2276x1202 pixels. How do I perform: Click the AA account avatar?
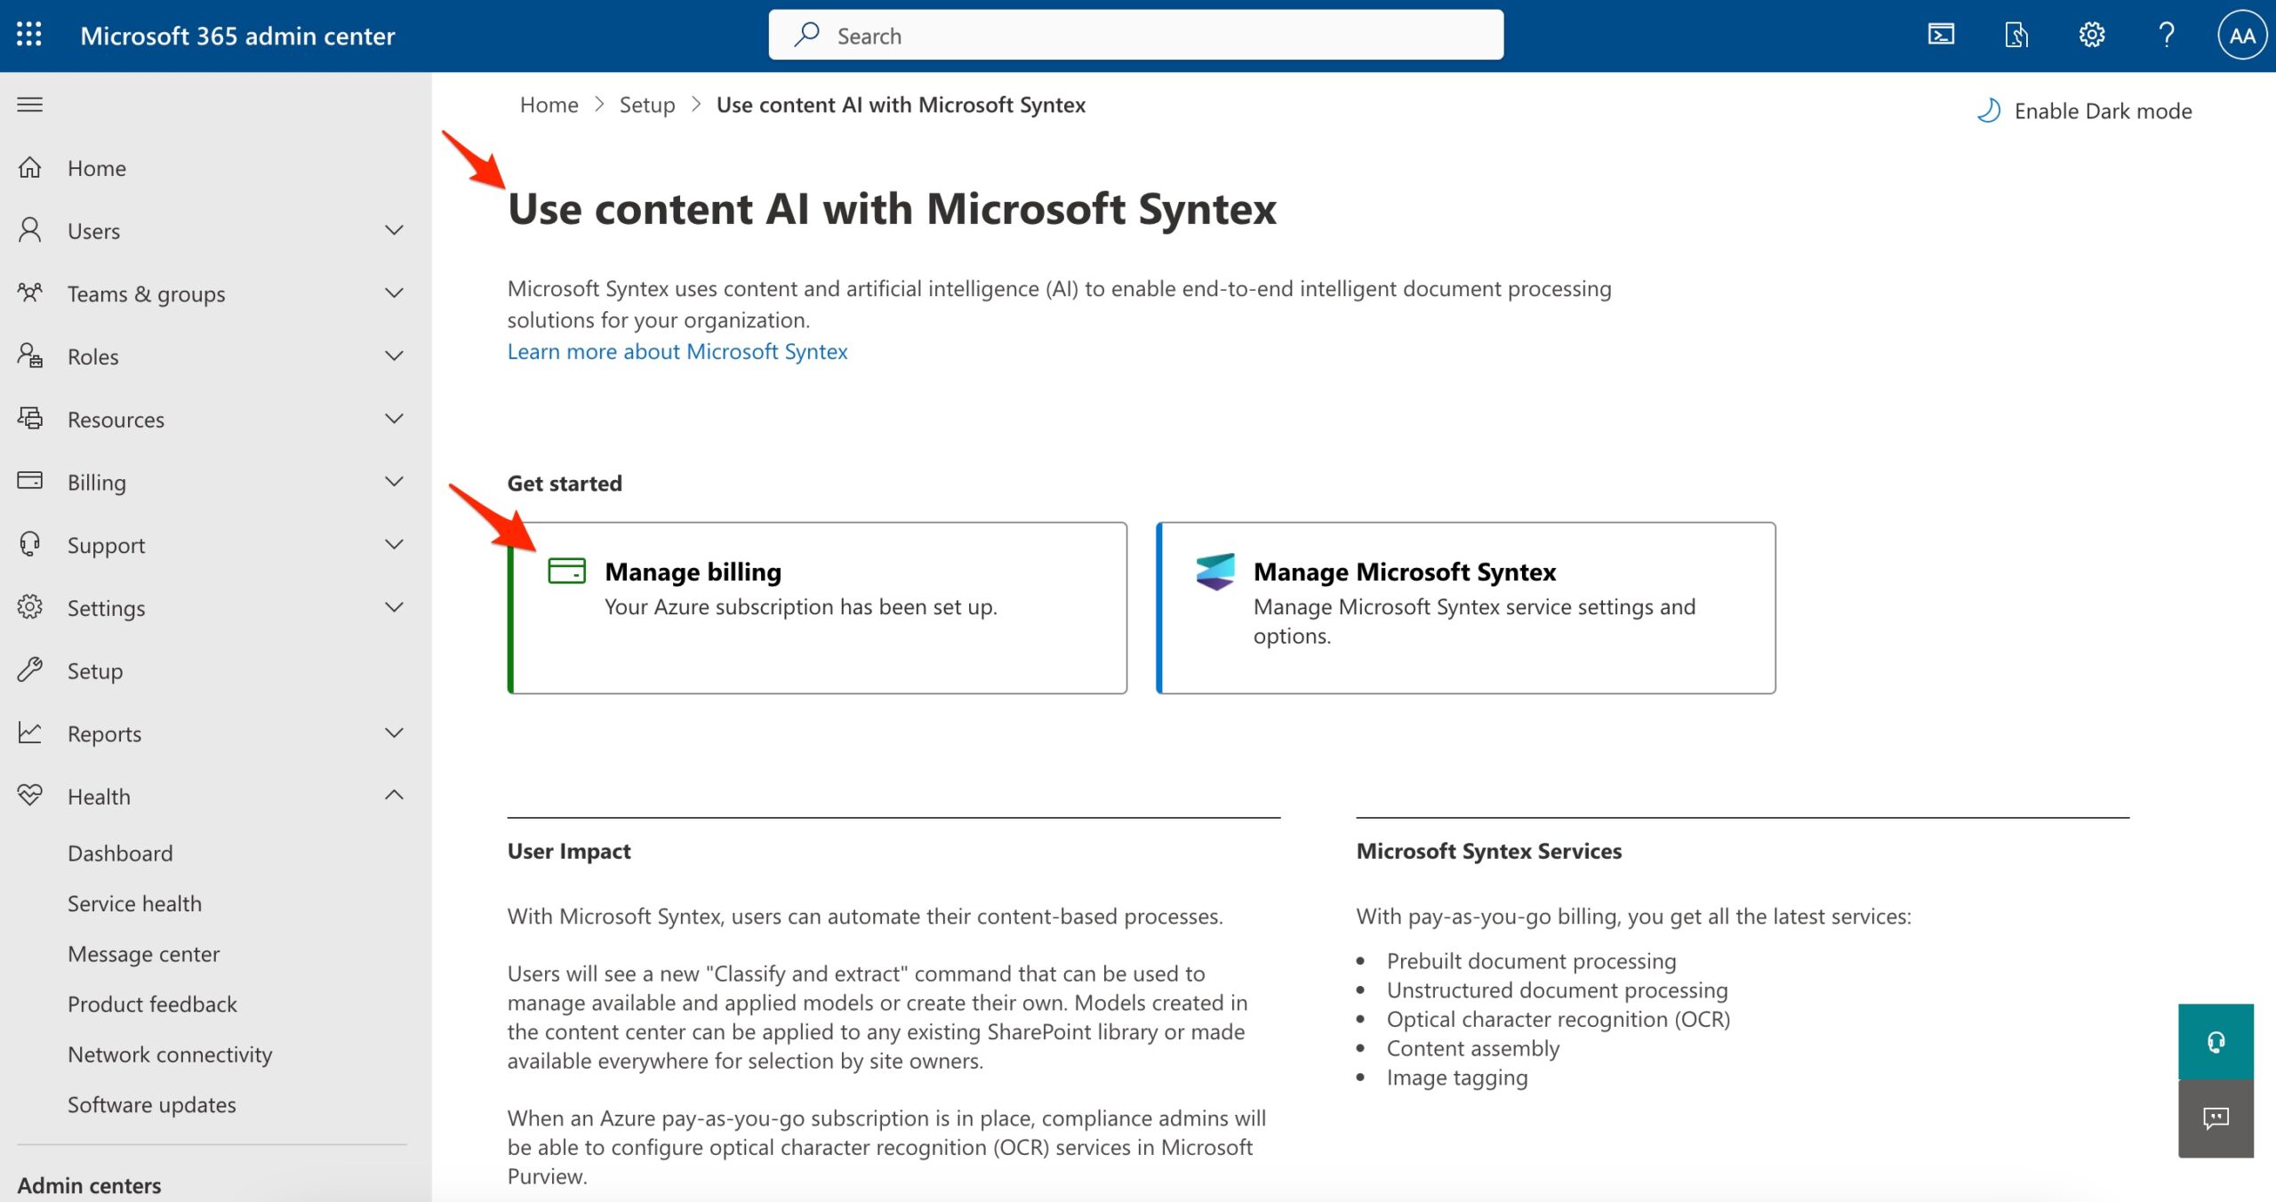click(x=2241, y=35)
